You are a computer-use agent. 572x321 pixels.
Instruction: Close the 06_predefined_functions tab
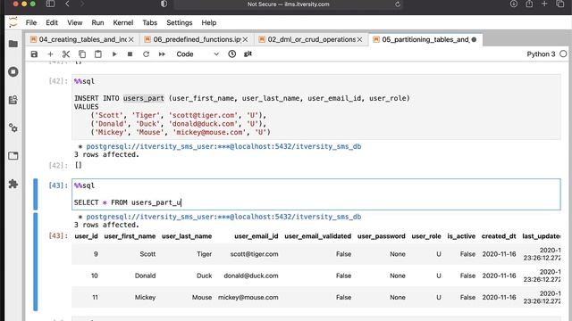pyautogui.click(x=245, y=39)
